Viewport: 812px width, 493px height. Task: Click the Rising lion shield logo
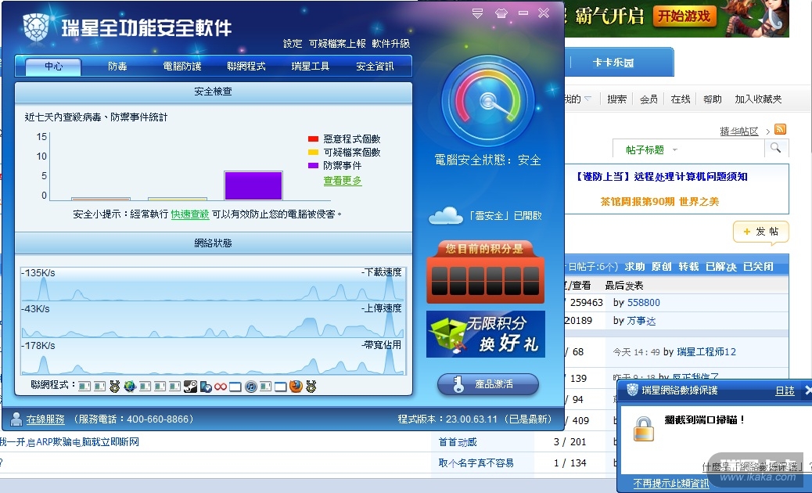36,27
